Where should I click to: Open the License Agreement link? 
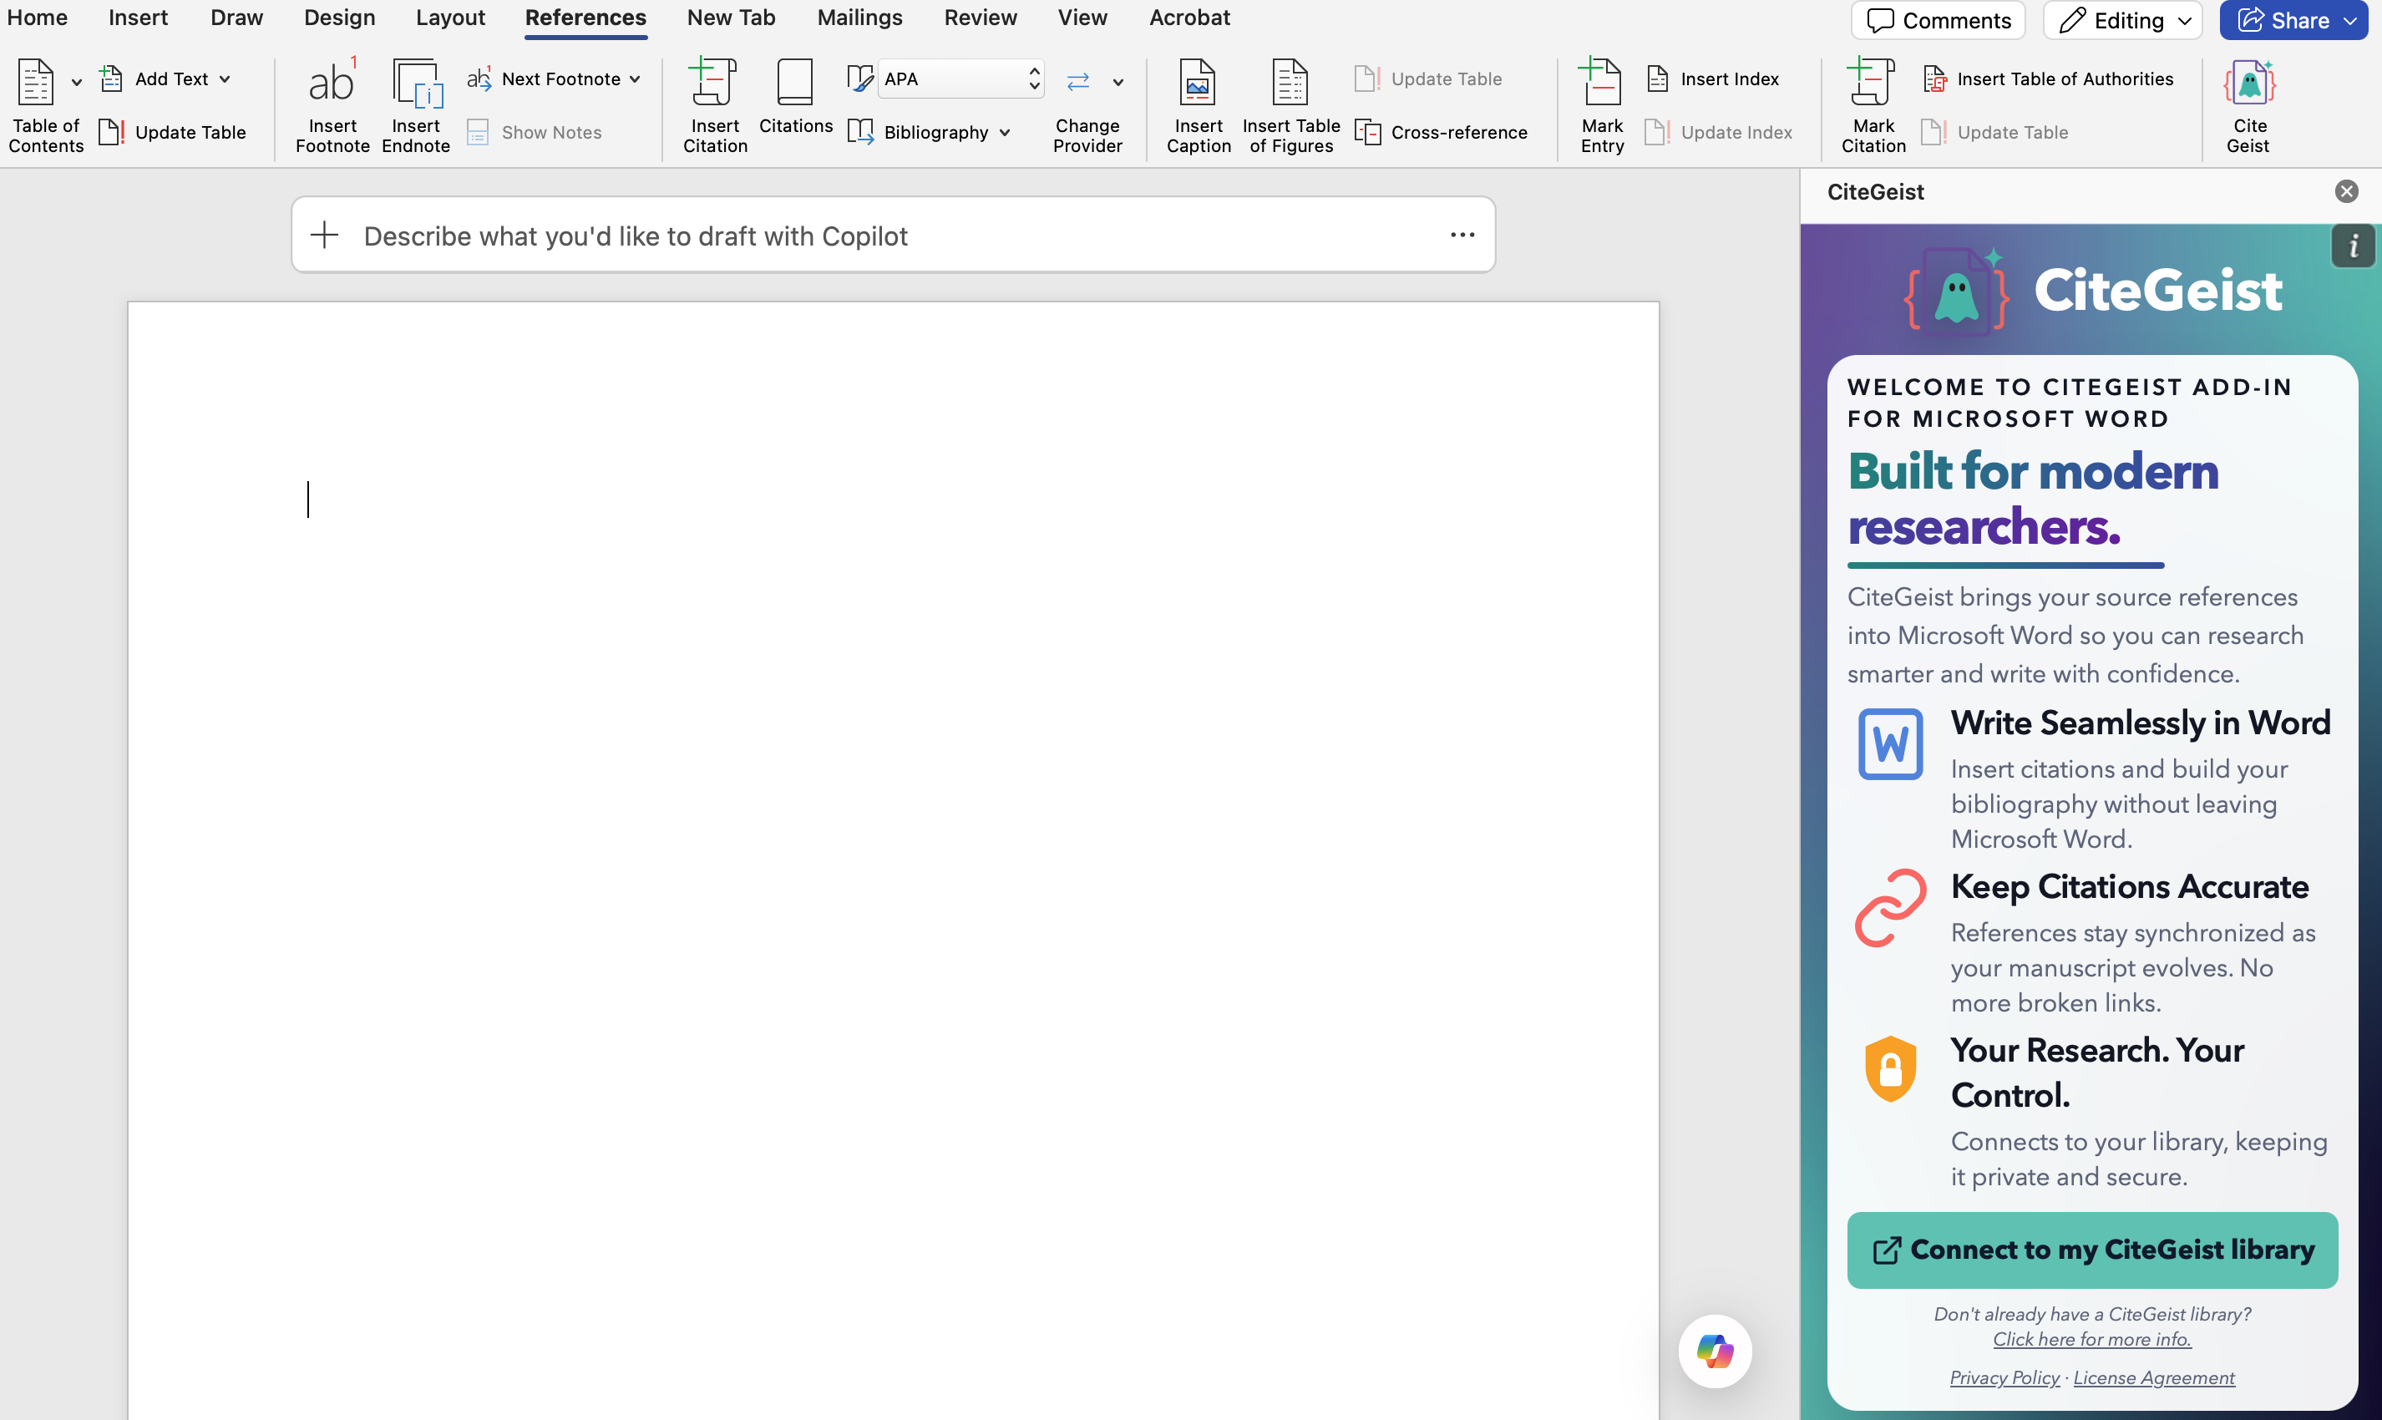coord(2153,1378)
